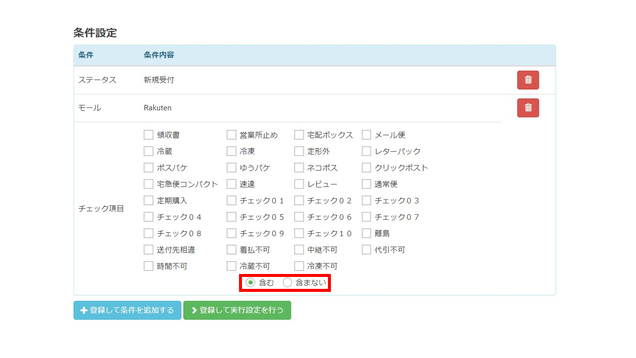636x358 pixels.
Task: Check the チェック０１ box
Action: (x=232, y=200)
